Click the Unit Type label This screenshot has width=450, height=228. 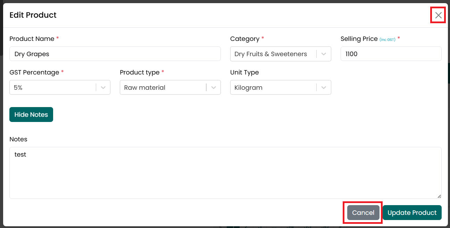pyautogui.click(x=244, y=72)
